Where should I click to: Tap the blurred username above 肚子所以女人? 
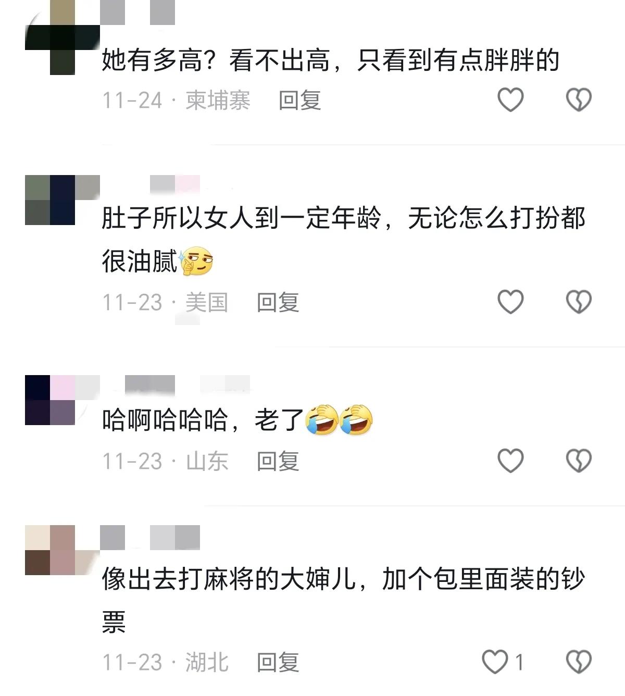(x=175, y=184)
